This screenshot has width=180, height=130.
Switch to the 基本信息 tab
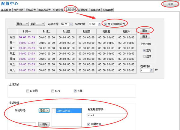6,10
